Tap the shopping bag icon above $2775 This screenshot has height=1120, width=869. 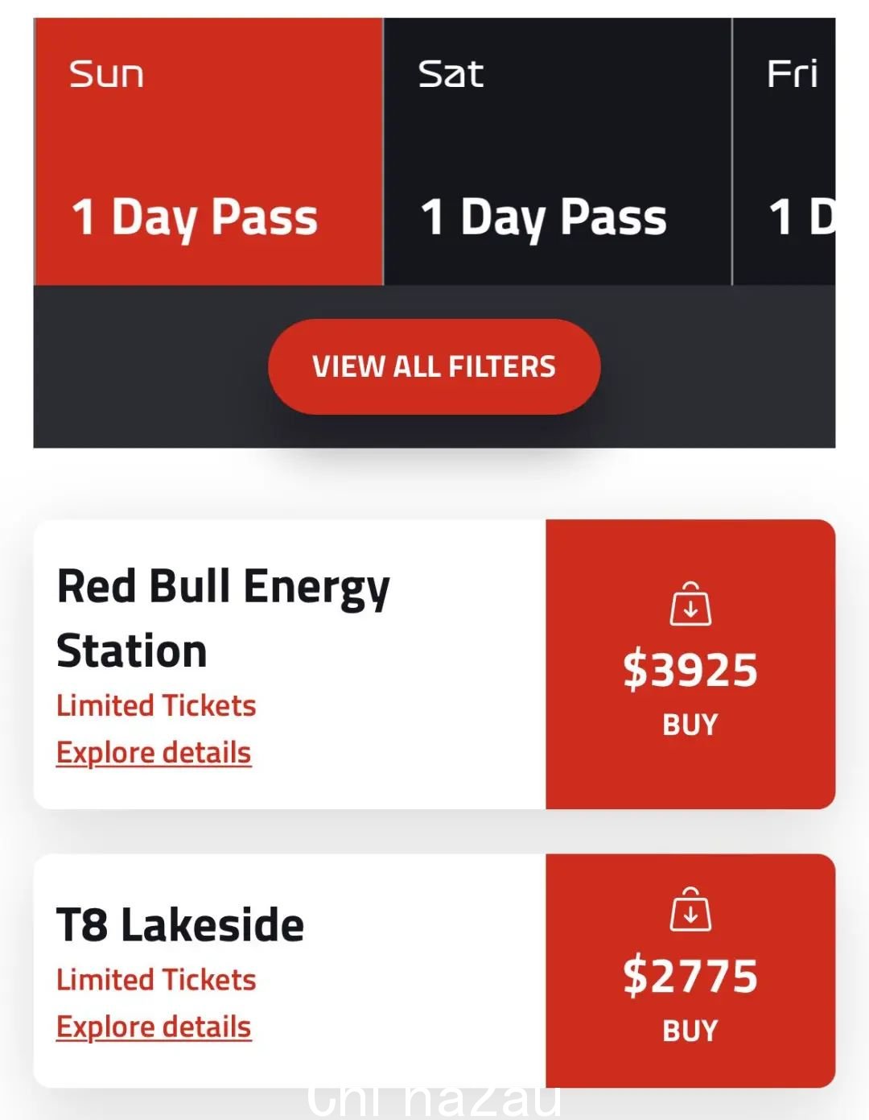690,909
